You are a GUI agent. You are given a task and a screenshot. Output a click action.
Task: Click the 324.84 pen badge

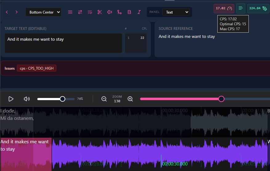[x=258, y=8]
